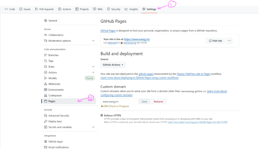Click the custom domain text field
The width and height of the screenshot is (269, 149).
pos(119,101)
